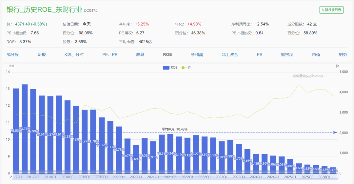The image size is (354, 184).
Task: Click the 2021Q3 x-axis label
Action: [170, 177]
